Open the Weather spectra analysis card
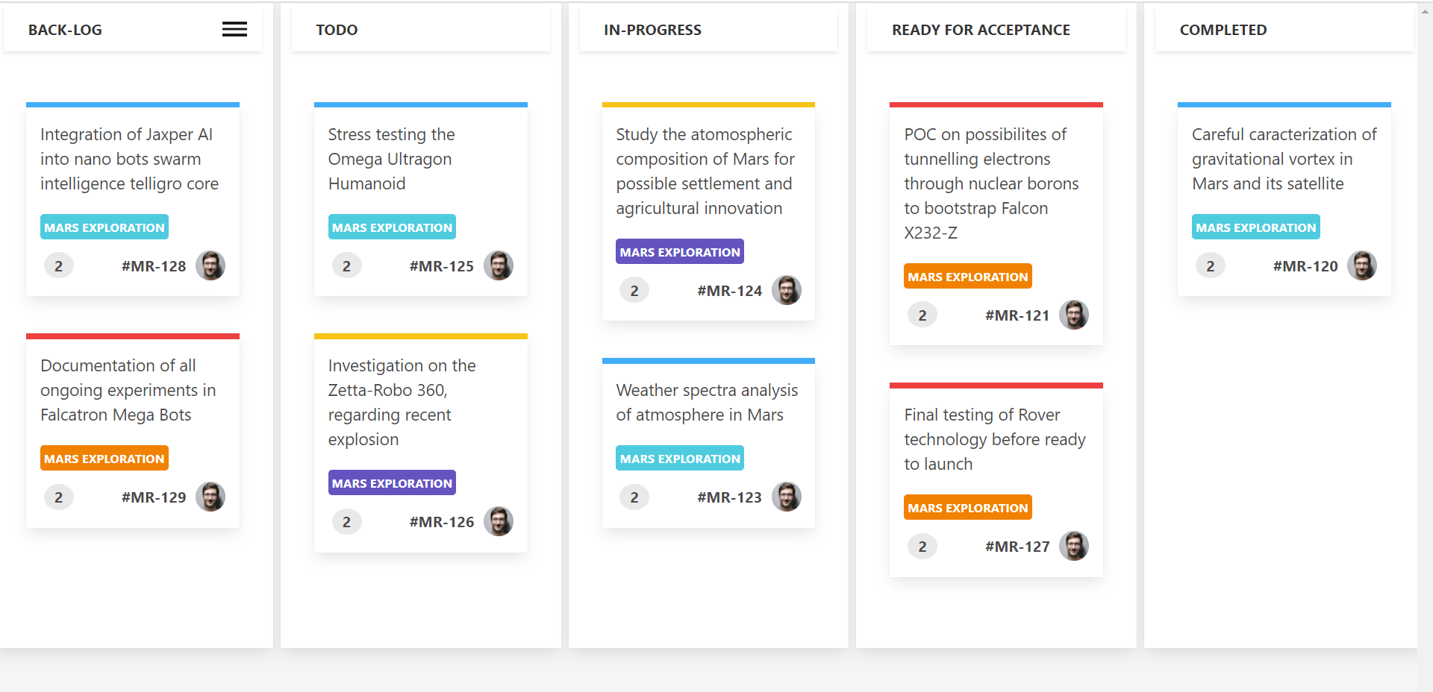Screen dimensions: 1433x692 pyautogui.click(x=707, y=403)
